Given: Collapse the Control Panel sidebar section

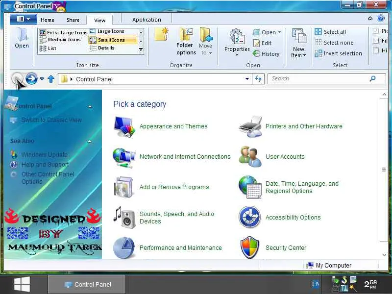Looking at the screenshot, I should click(90, 106).
